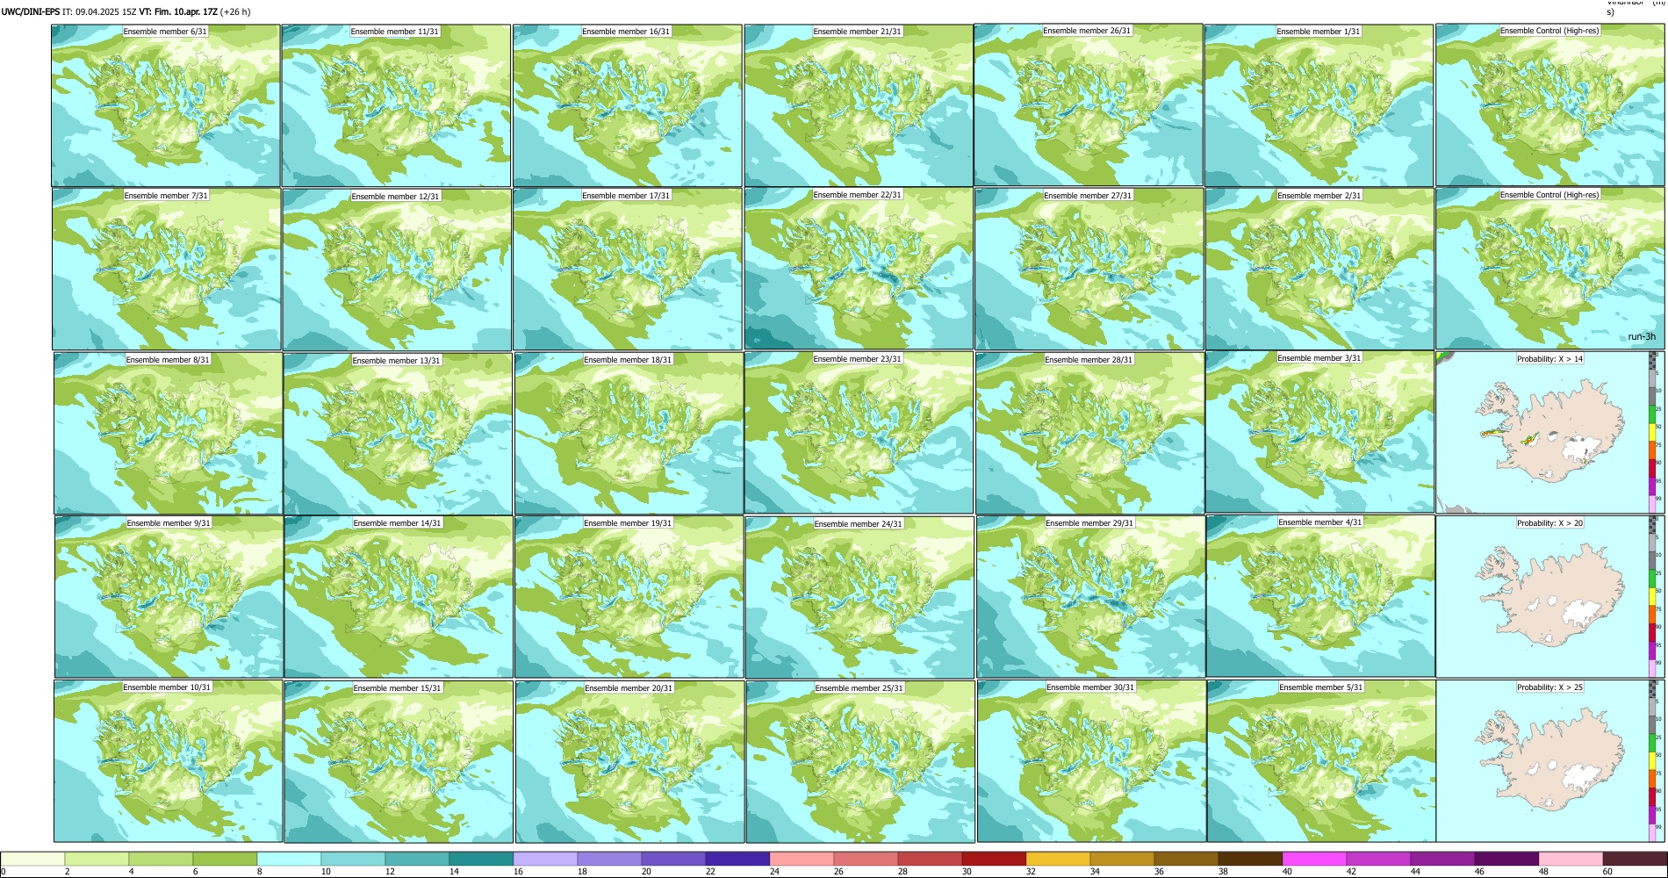Click the UWC/DINI-EPS header title text
The width and height of the screenshot is (1668, 878).
pos(31,11)
